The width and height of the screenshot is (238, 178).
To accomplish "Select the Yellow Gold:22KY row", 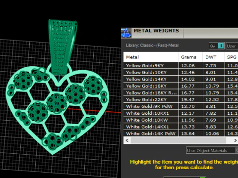I will 181,99.
